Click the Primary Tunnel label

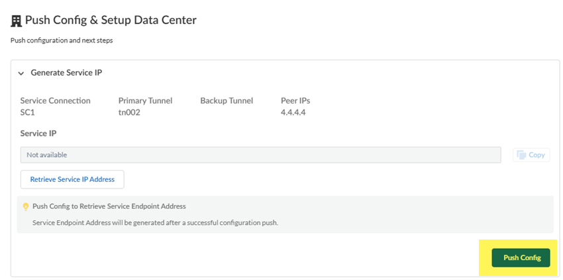pos(145,101)
